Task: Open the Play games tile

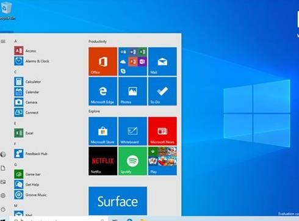Action: click(x=162, y=161)
